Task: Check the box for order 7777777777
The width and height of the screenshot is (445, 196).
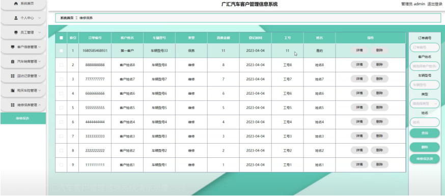Action: tap(61, 79)
